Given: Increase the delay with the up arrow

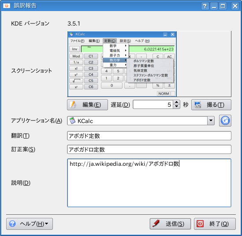Looking at the screenshot, I should click(177, 102).
